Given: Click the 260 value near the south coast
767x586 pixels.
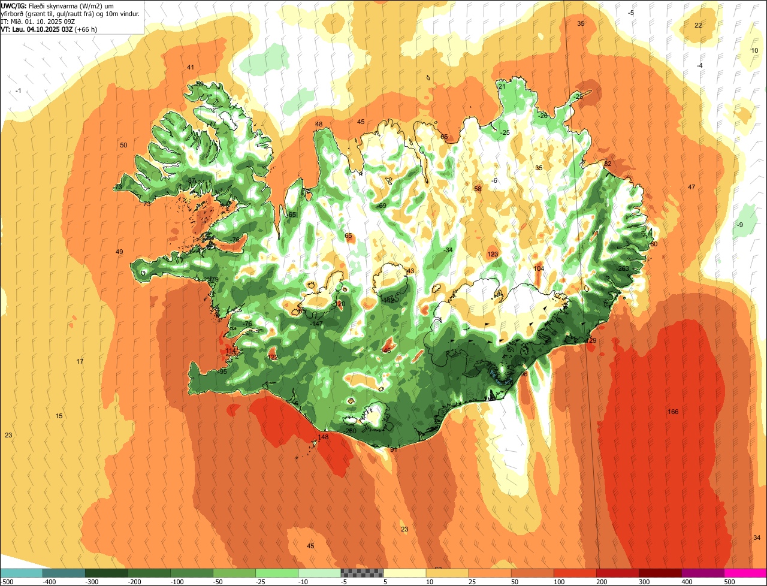Looking at the screenshot, I should [x=351, y=431].
